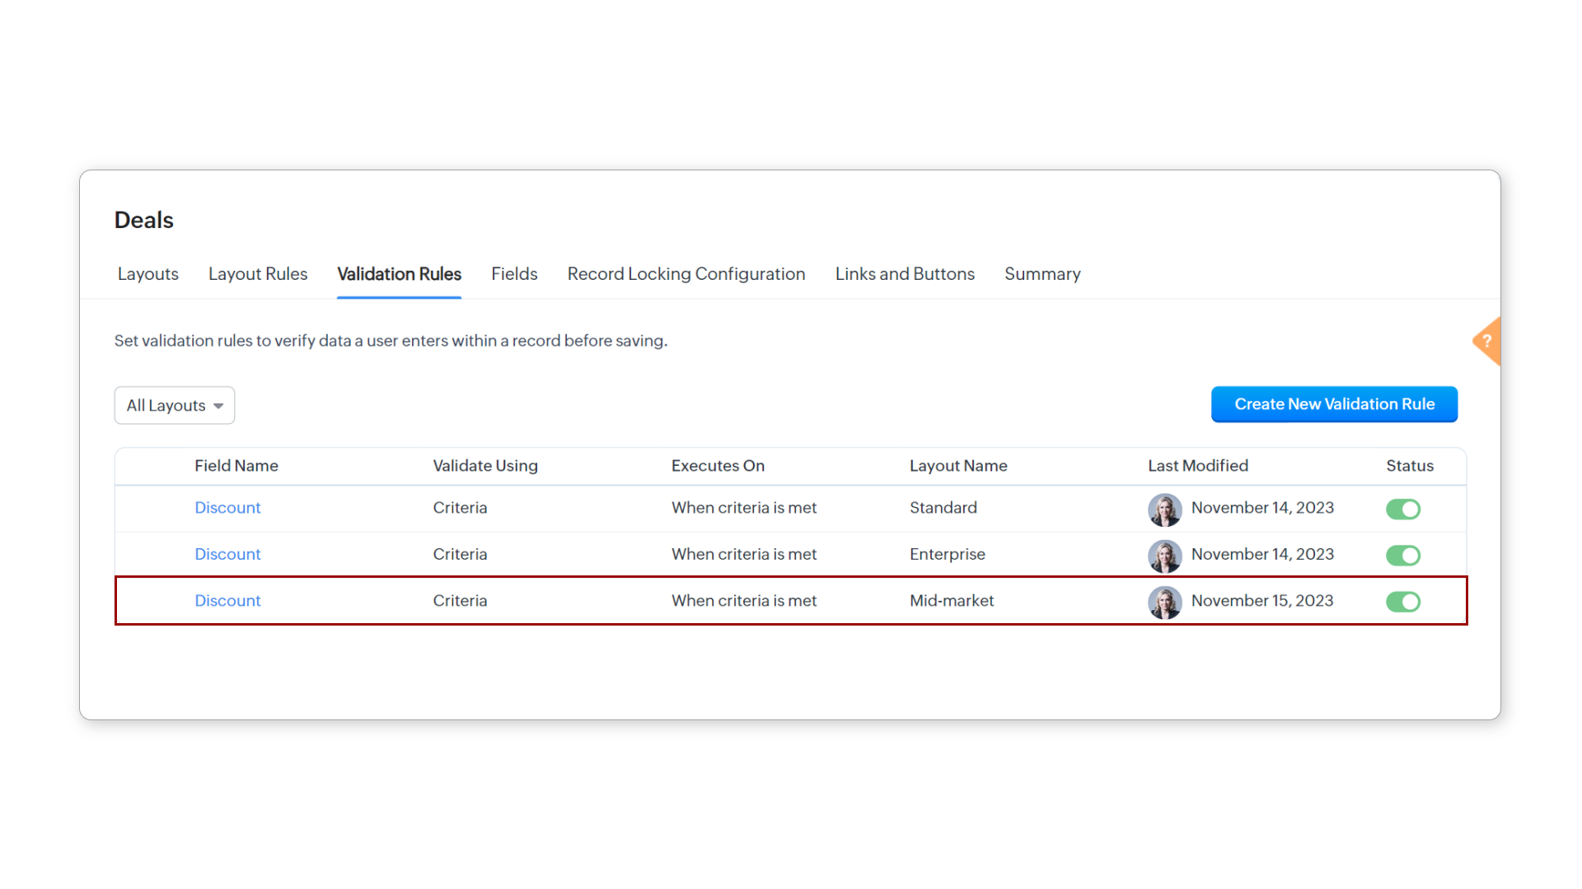Go to the Fields tab

pos(514,274)
